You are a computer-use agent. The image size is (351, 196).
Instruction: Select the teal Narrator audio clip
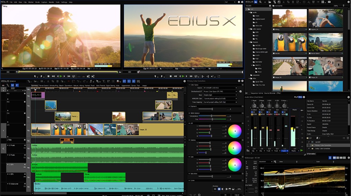click(109, 187)
